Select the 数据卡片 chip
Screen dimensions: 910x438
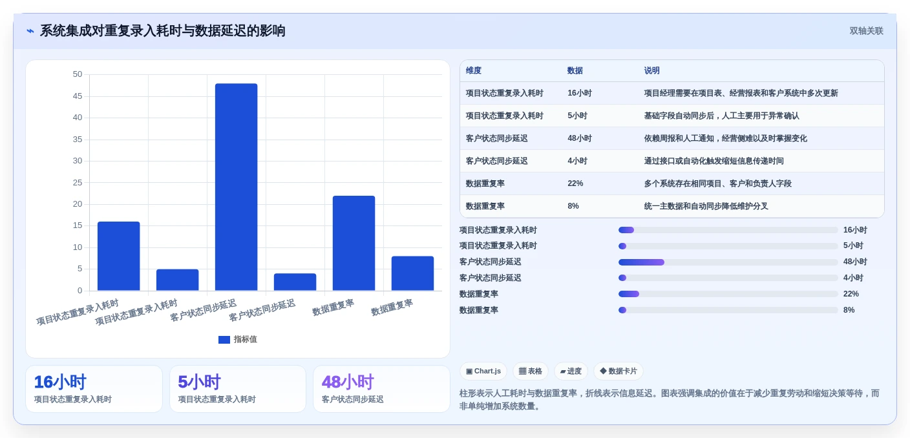(x=619, y=371)
